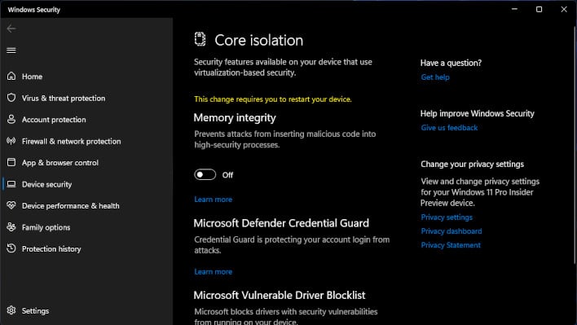
Task: Click the Protection history clock icon
Action: point(11,248)
